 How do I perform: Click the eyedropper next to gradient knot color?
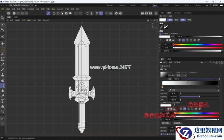[x=174, y=105]
